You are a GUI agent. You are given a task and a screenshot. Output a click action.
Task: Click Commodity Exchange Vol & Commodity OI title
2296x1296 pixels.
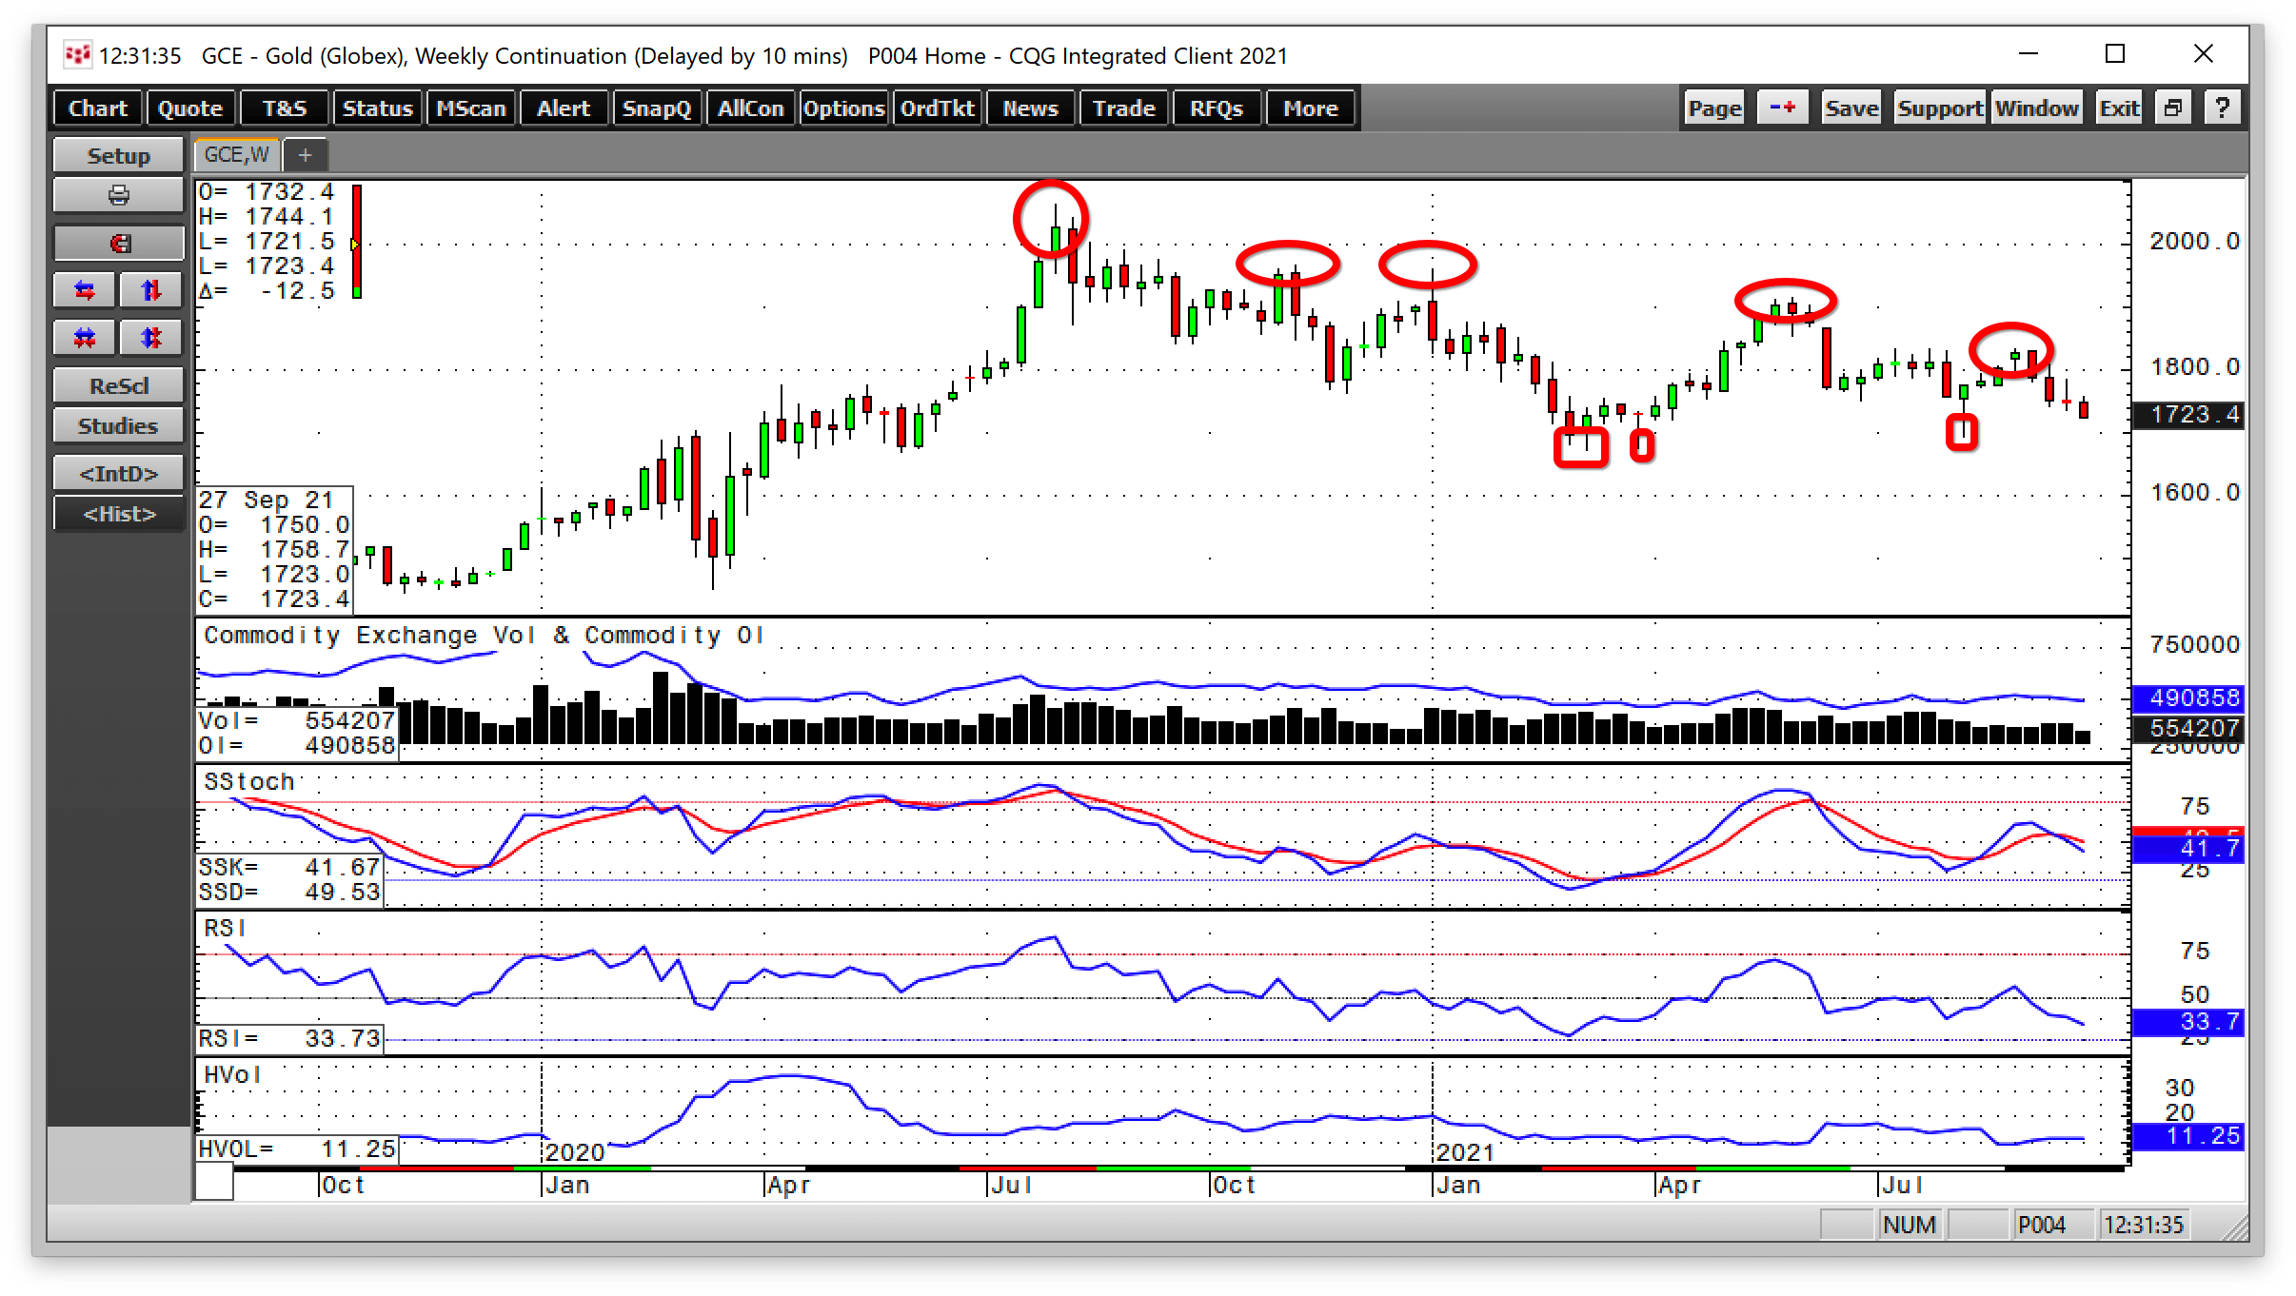[x=484, y=635]
